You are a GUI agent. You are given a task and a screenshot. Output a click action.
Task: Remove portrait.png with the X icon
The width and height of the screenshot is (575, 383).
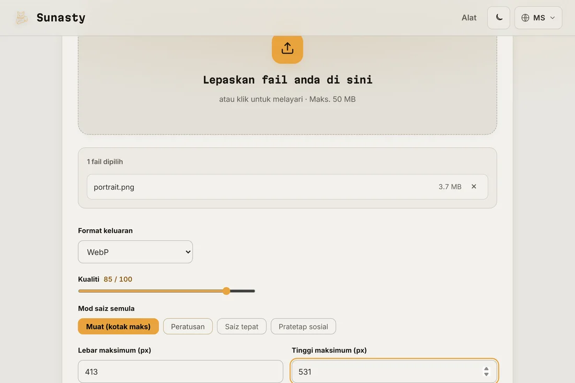(x=474, y=187)
